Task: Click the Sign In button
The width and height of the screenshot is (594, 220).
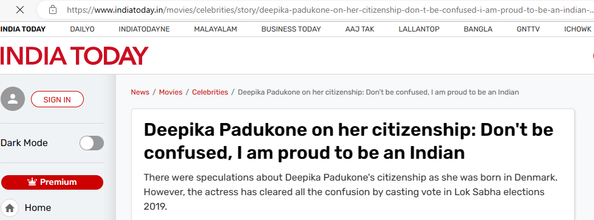Action: 57,99
